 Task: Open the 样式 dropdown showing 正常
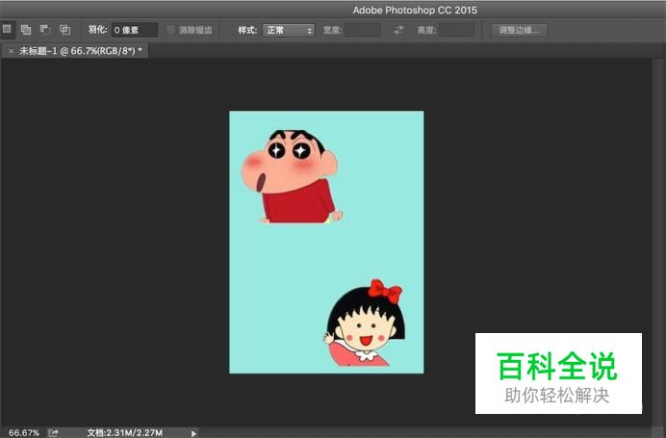coord(289,30)
